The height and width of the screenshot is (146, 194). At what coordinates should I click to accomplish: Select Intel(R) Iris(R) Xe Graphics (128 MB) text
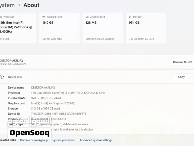click(53, 103)
